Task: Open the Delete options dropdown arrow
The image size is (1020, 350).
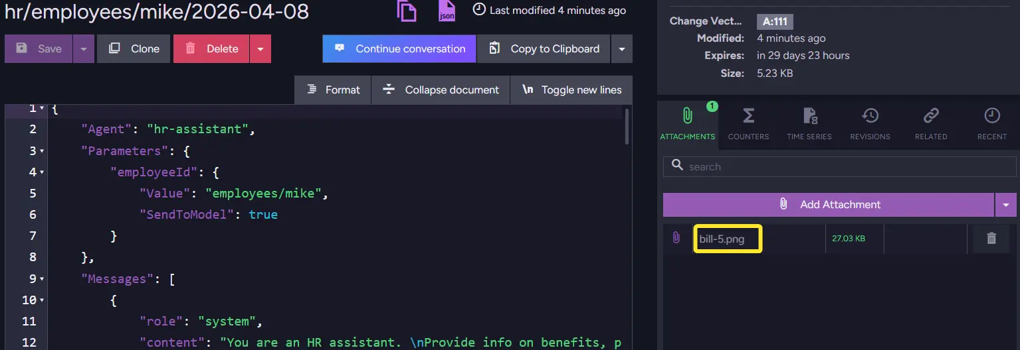Action: click(260, 49)
